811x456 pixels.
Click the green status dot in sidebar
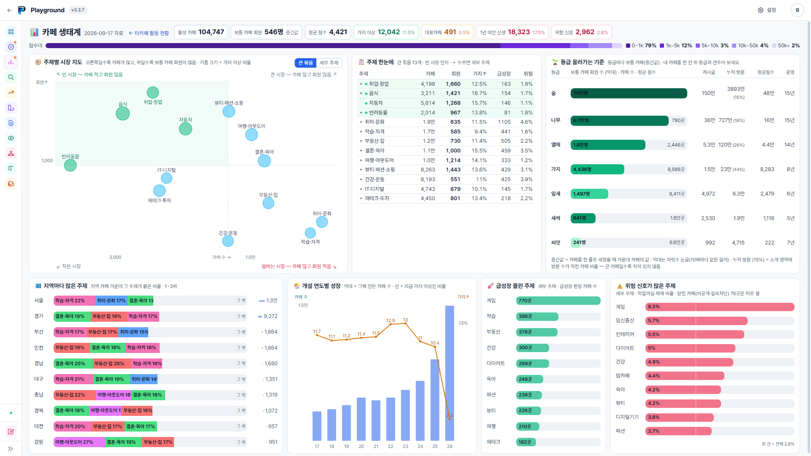pos(11,413)
